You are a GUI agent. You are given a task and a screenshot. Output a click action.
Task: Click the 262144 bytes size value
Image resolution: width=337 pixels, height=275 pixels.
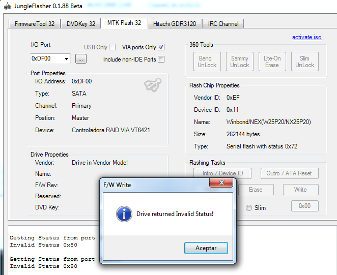(243, 134)
